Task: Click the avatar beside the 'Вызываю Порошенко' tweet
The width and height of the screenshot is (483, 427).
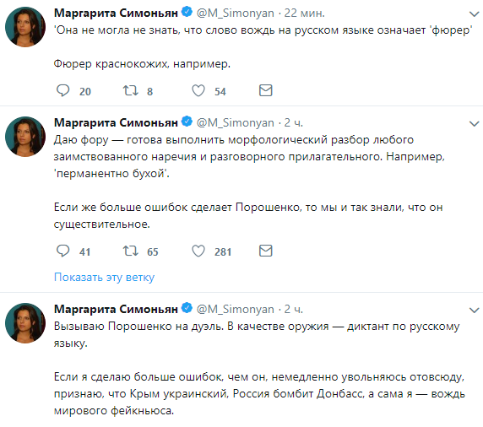Action: [x=25, y=323]
